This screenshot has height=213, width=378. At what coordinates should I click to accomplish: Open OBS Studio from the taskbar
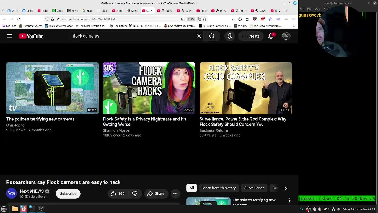coord(41,209)
